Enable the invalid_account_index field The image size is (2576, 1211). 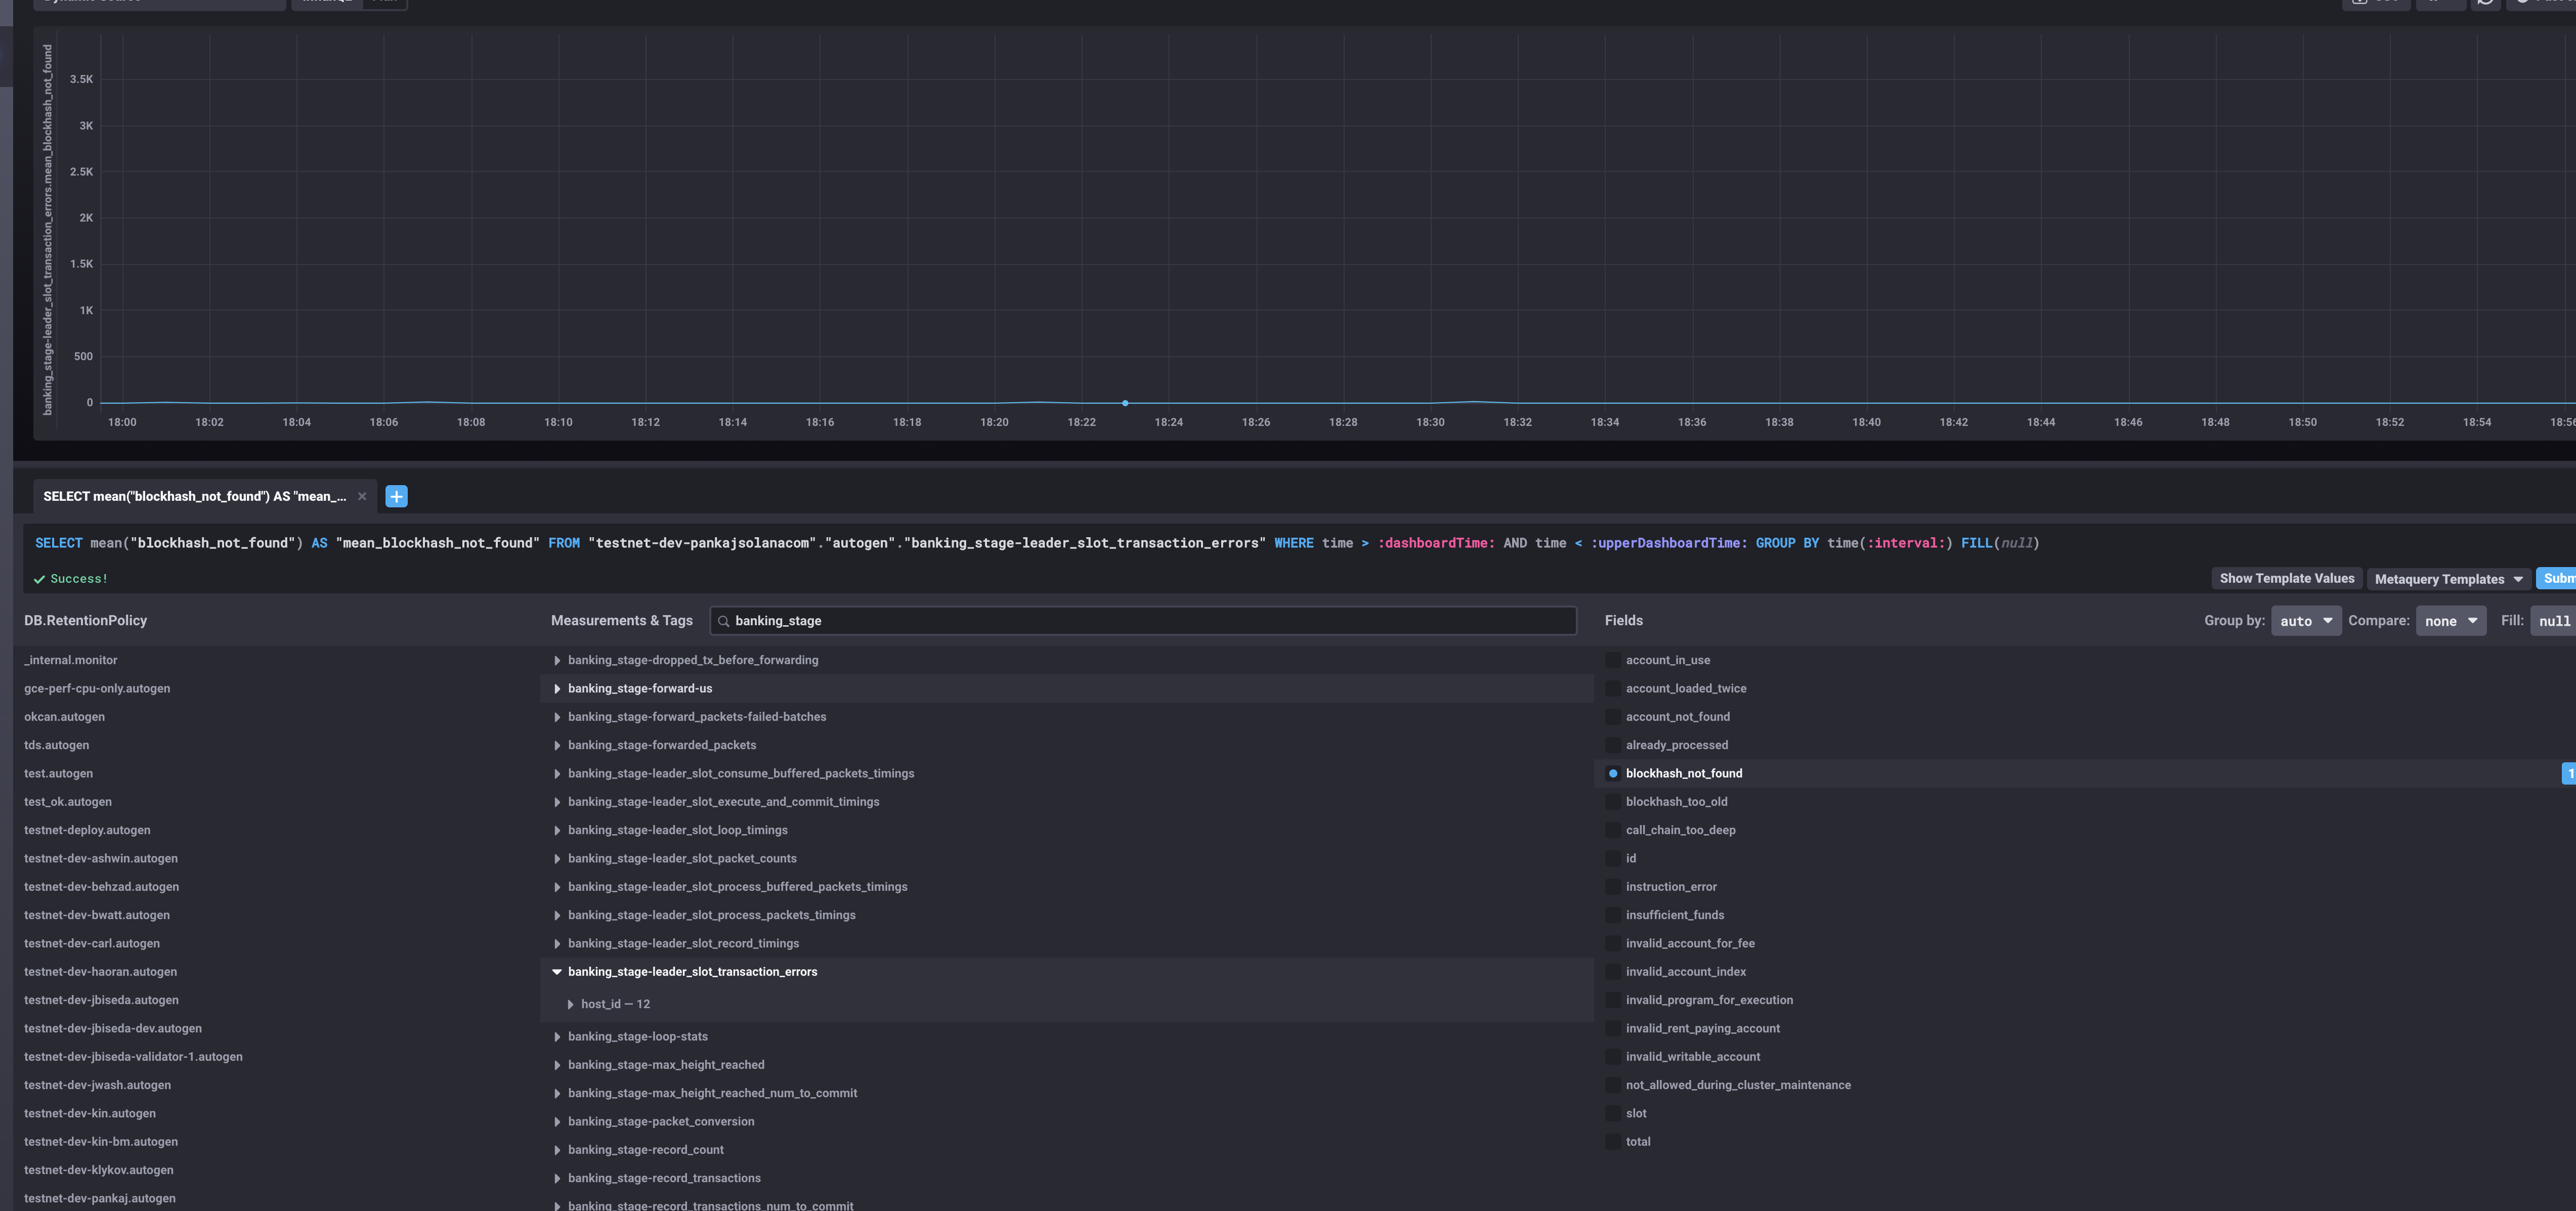1613,972
